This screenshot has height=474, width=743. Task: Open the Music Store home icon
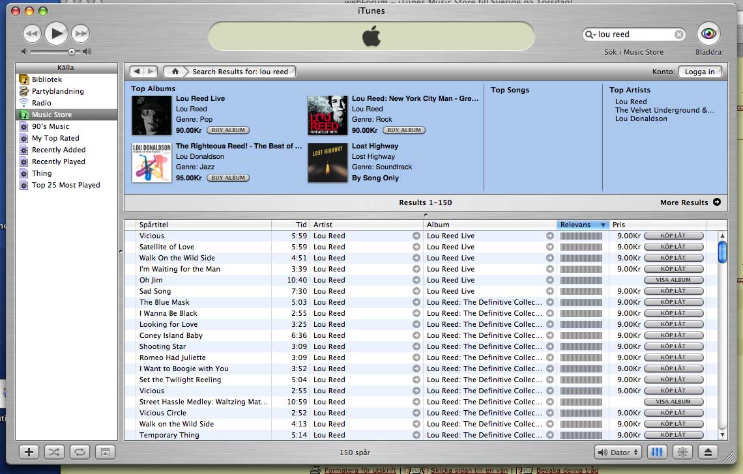(175, 72)
